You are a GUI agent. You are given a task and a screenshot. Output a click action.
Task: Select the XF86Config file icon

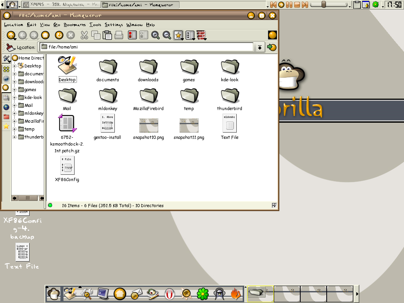[67, 165]
